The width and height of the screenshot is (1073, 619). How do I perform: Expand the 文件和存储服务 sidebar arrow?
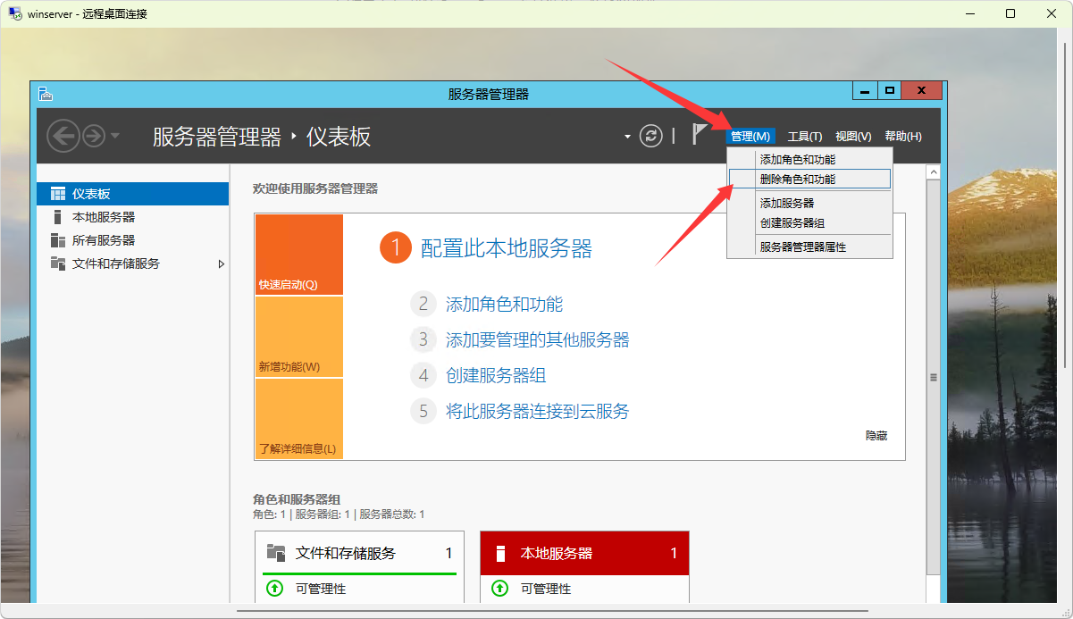[x=222, y=264]
